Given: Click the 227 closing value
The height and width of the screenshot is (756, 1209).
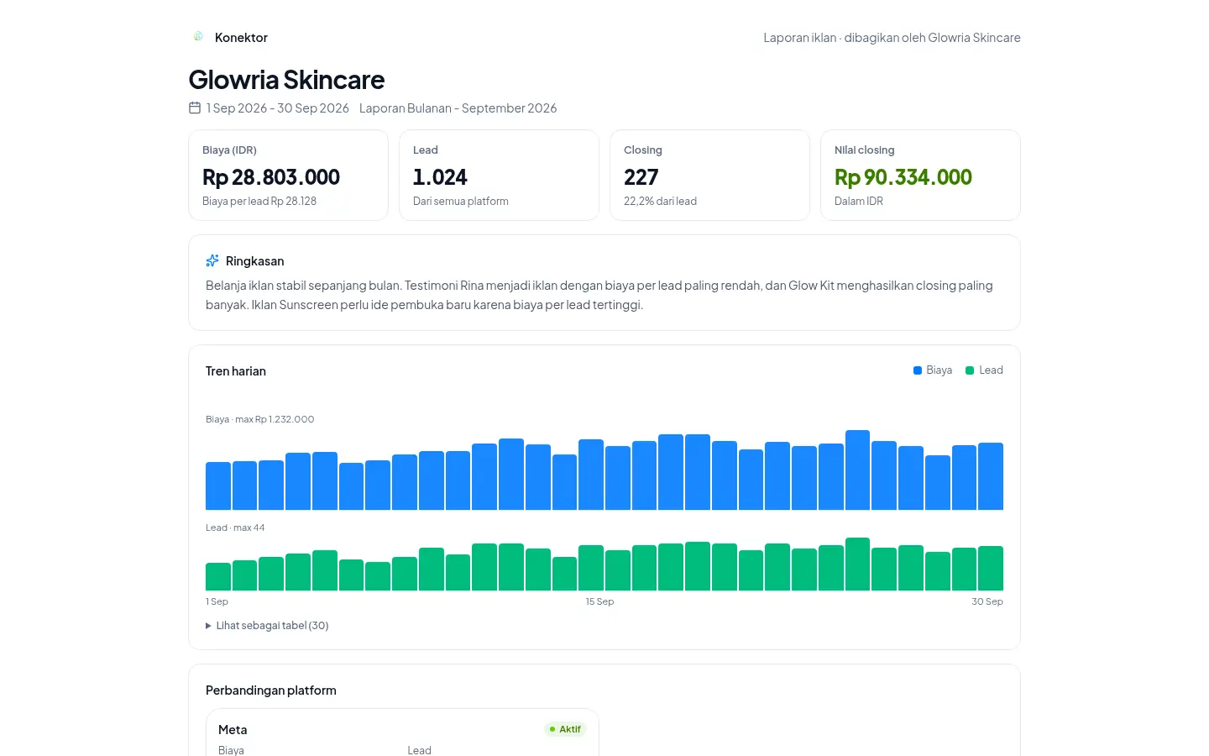Looking at the screenshot, I should [641, 177].
